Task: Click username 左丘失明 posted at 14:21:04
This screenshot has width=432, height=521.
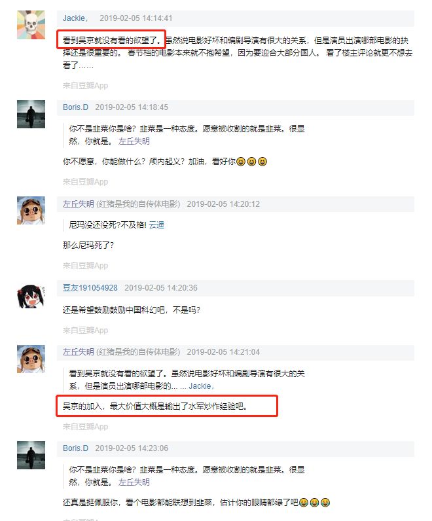Action: pos(78,352)
